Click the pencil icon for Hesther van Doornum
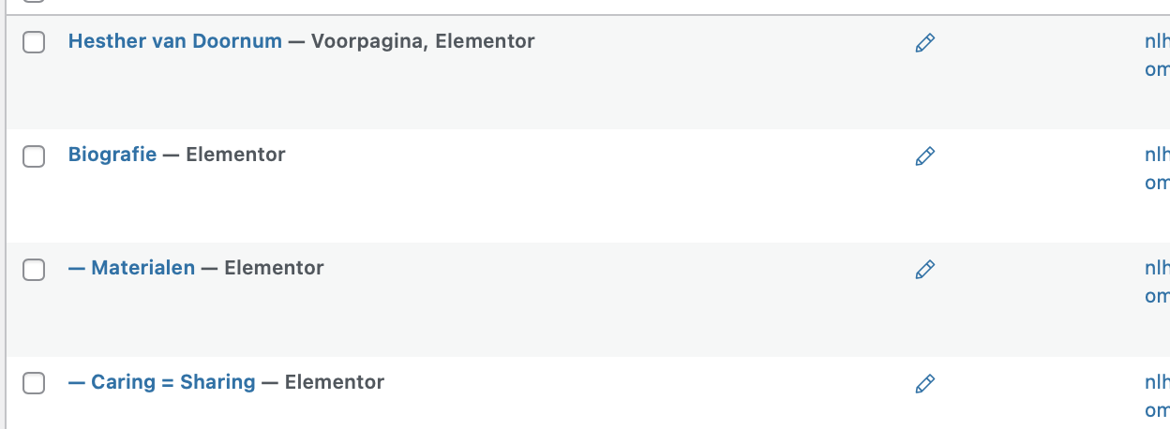The width and height of the screenshot is (1170, 429). click(924, 43)
